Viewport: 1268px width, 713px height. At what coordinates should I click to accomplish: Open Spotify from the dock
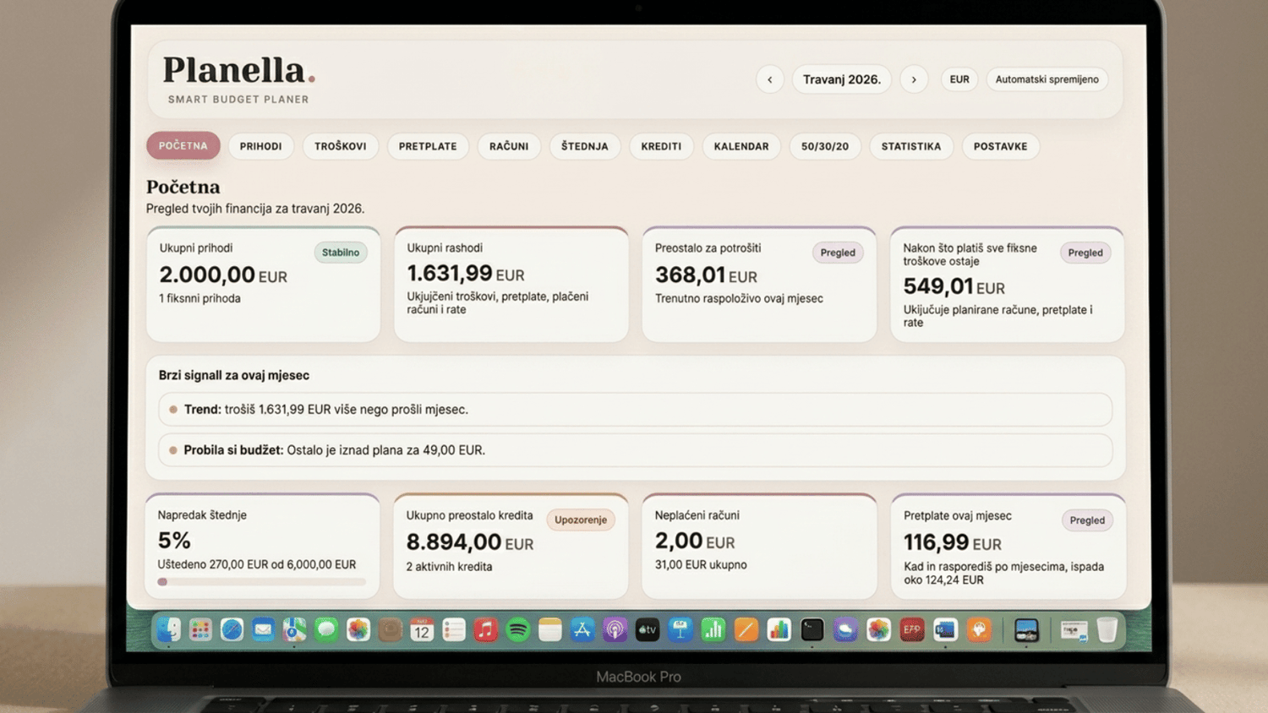click(517, 629)
